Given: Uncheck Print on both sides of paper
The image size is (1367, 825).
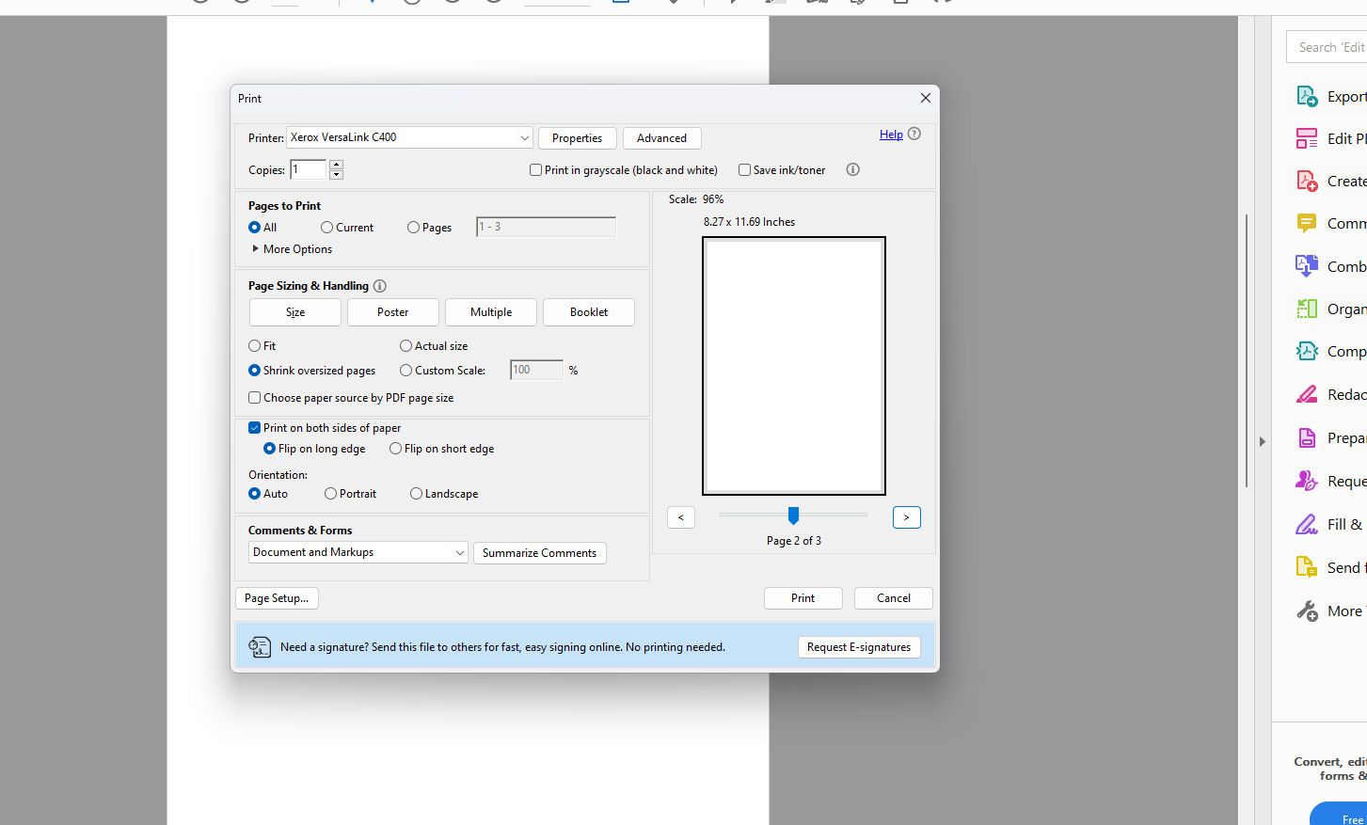Looking at the screenshot, I should [x=254, y=428].
